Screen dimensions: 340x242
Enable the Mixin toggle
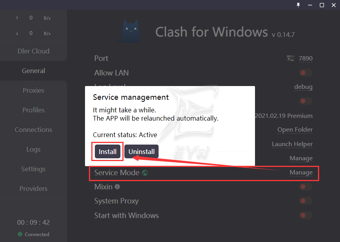305,187
